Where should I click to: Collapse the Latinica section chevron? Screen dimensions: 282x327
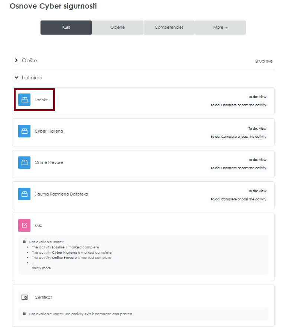pyautogui.click(x=16, y=77)
